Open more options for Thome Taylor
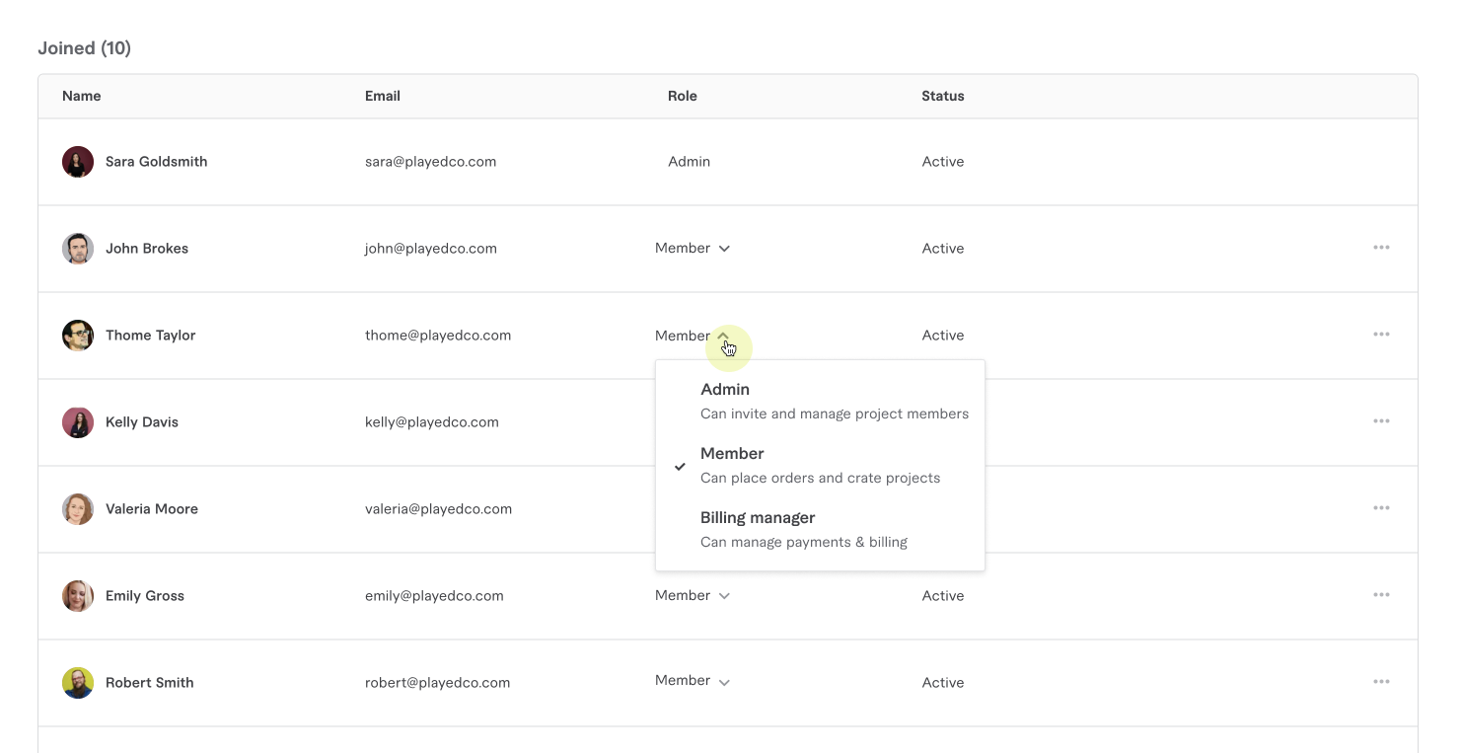The image size is (1461, 753). [x=1380, y=335]
